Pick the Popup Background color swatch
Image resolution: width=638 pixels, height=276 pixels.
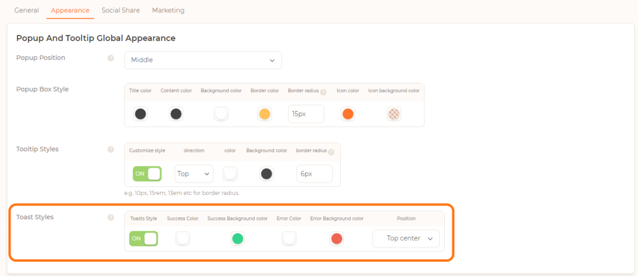pyautogui.click(x=221, y=114)
